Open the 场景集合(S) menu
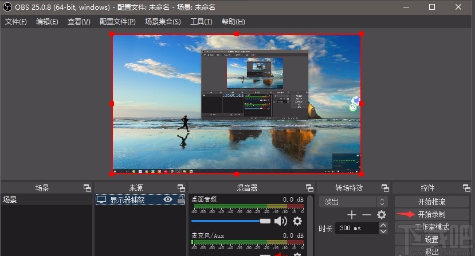This screenshot has height=256, width=475. tap(163, 22)
